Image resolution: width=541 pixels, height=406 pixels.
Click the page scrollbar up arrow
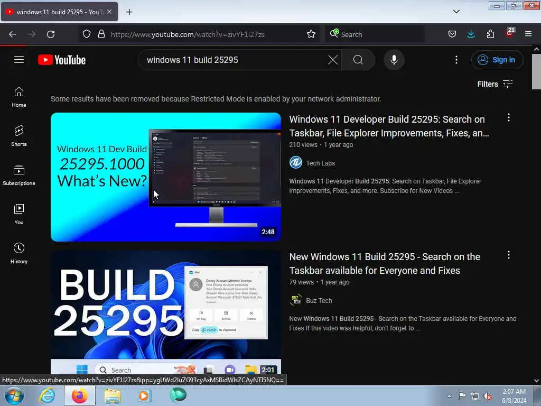[x=536, y=49]
